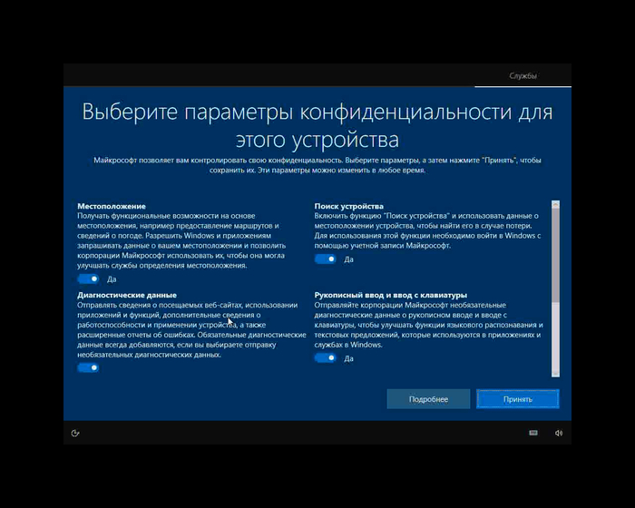Click the Да label under Поиск устройства
The width and height of the screenshot is (635, 508).
click(348, 259)
